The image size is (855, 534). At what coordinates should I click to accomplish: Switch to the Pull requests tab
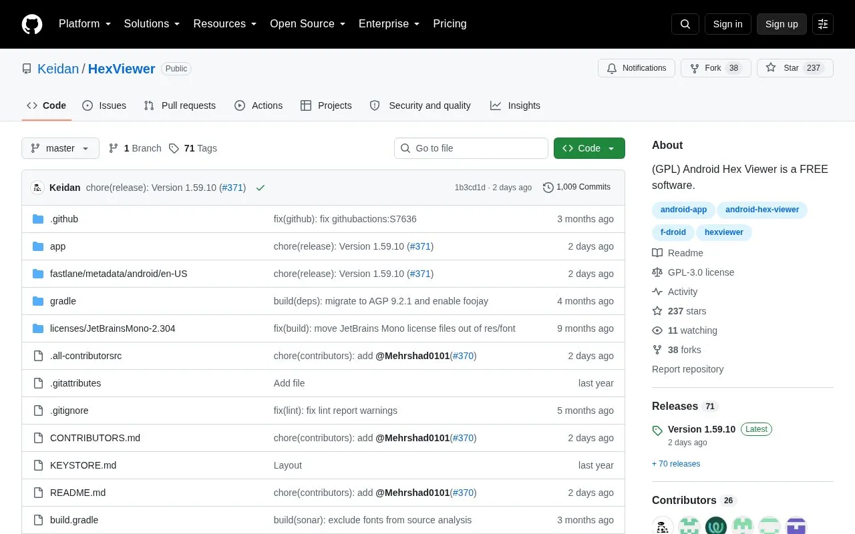coord(180,105)
